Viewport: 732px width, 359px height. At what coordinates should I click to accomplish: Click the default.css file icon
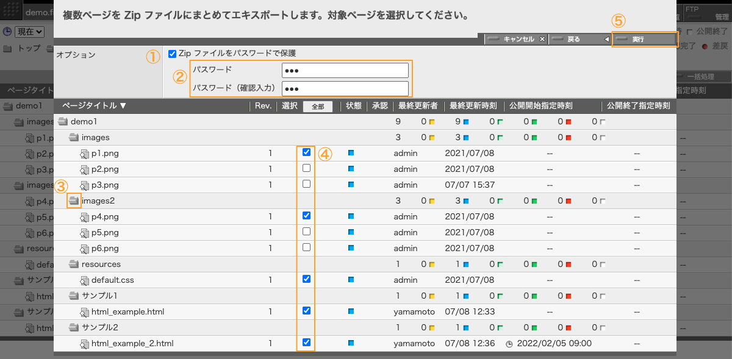coord(84,280)
